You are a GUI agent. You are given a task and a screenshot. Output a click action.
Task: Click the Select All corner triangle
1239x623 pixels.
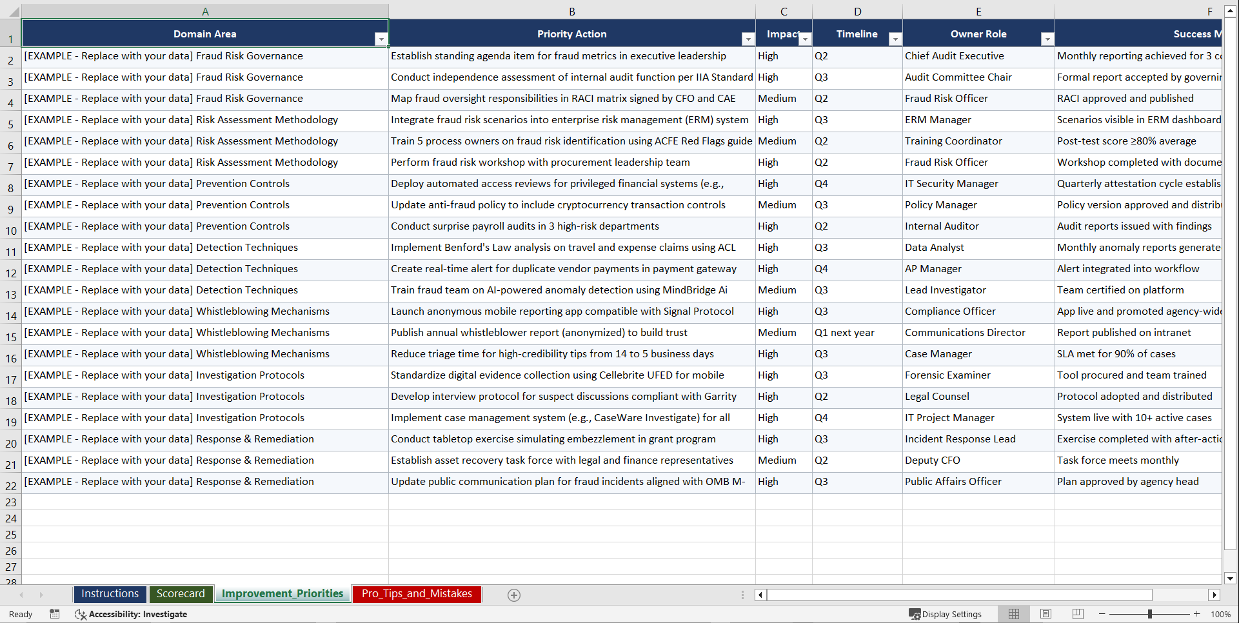(14, 11)
